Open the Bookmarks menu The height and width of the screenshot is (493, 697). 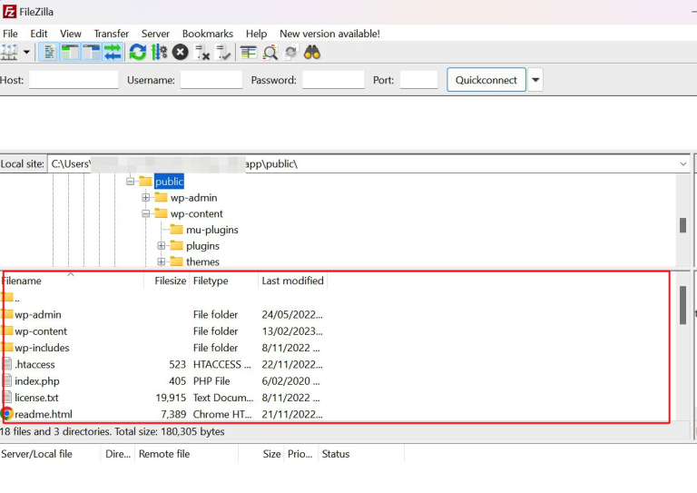point(207,34)
